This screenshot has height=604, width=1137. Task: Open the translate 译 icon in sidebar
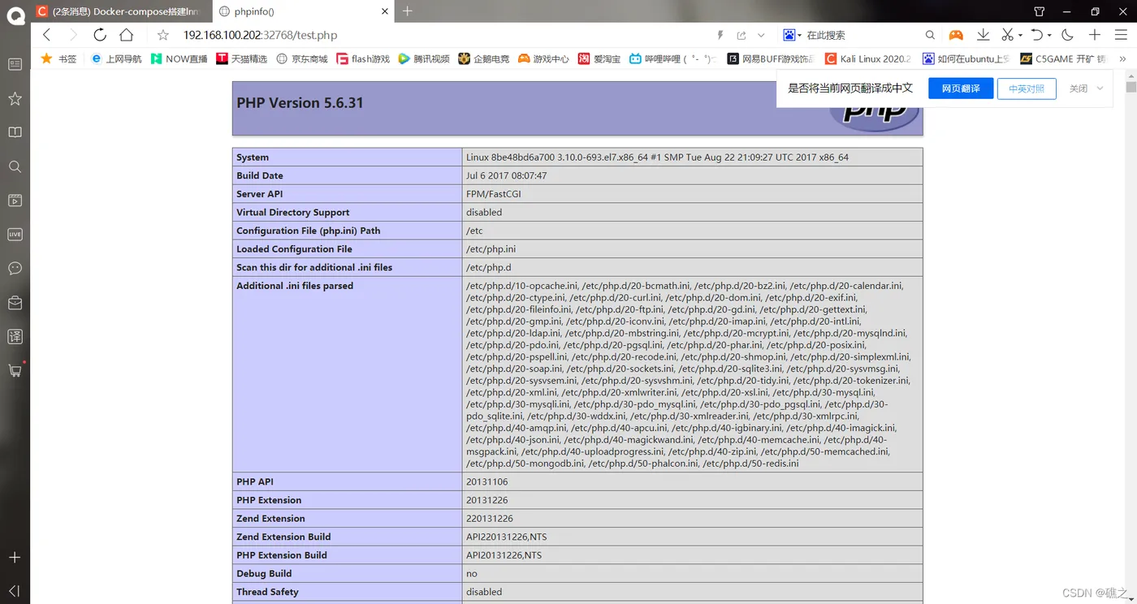click(x=15, y=336)
